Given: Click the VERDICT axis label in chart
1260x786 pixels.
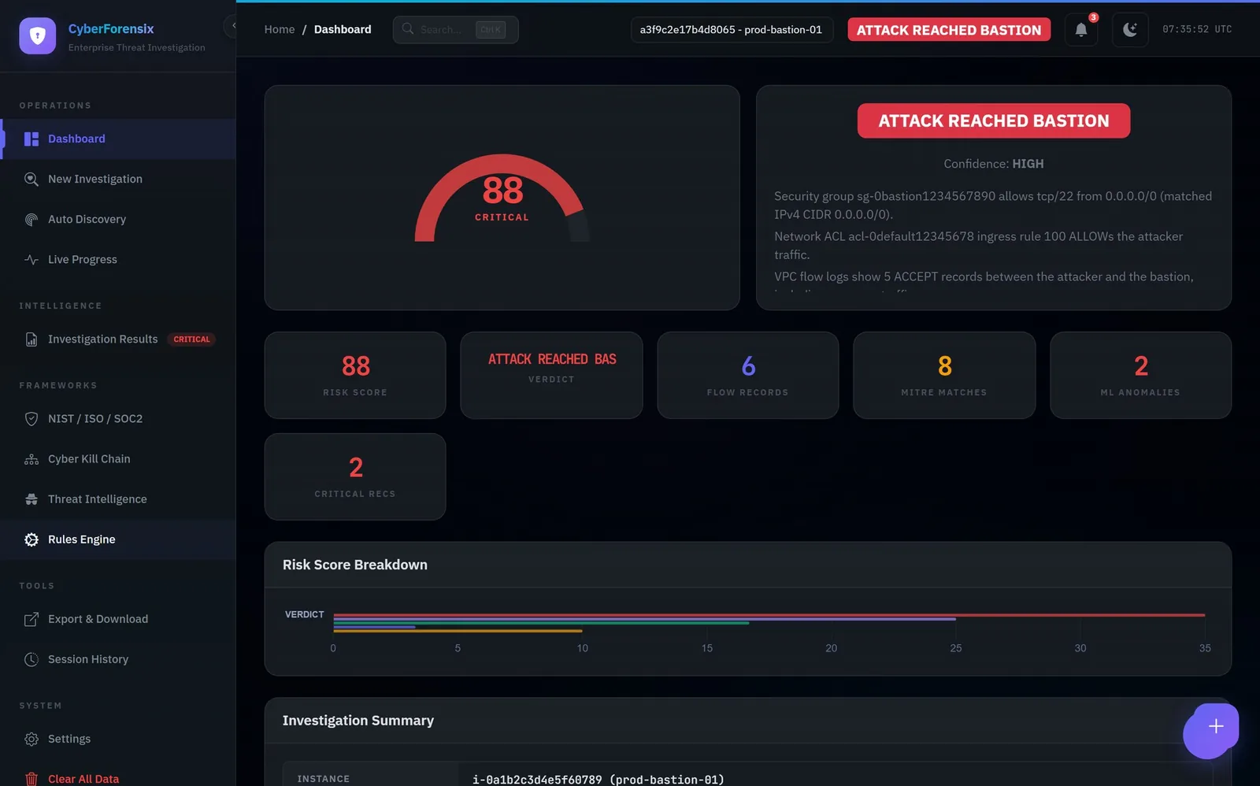Looking at the screenshot, I should 305,614.
